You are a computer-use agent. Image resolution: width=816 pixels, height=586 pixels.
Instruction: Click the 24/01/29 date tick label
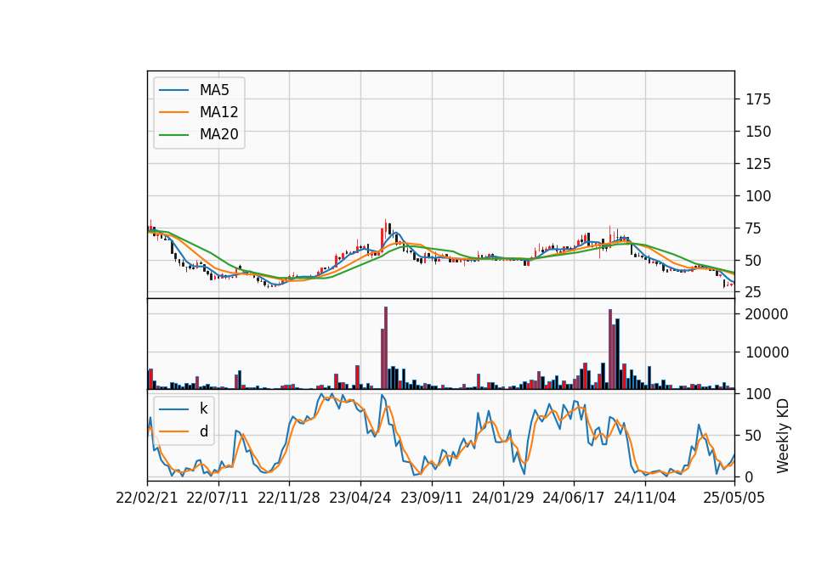click(x=502, y=498)
